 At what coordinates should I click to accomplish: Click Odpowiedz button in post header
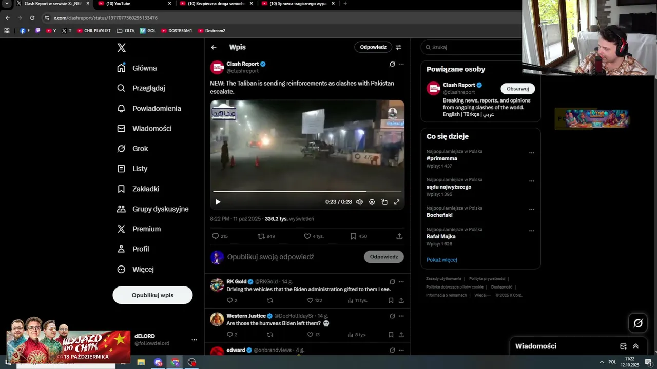click(373, 47)
